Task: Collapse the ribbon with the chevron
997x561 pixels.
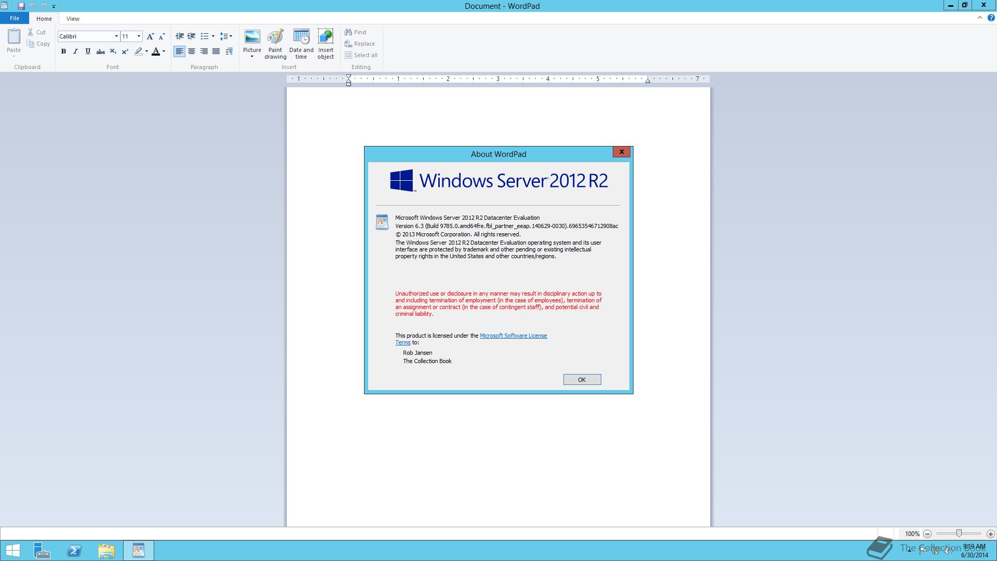Action: (979, 18)
